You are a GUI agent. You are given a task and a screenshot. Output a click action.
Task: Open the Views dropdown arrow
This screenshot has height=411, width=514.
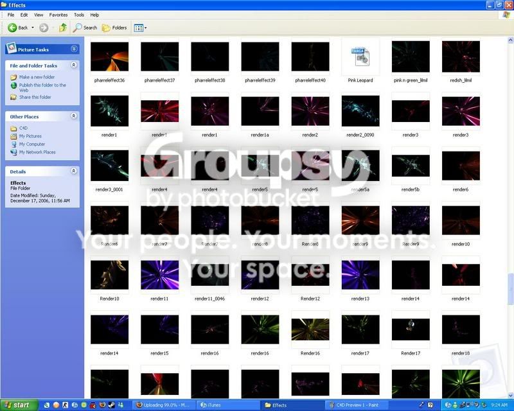146,28
